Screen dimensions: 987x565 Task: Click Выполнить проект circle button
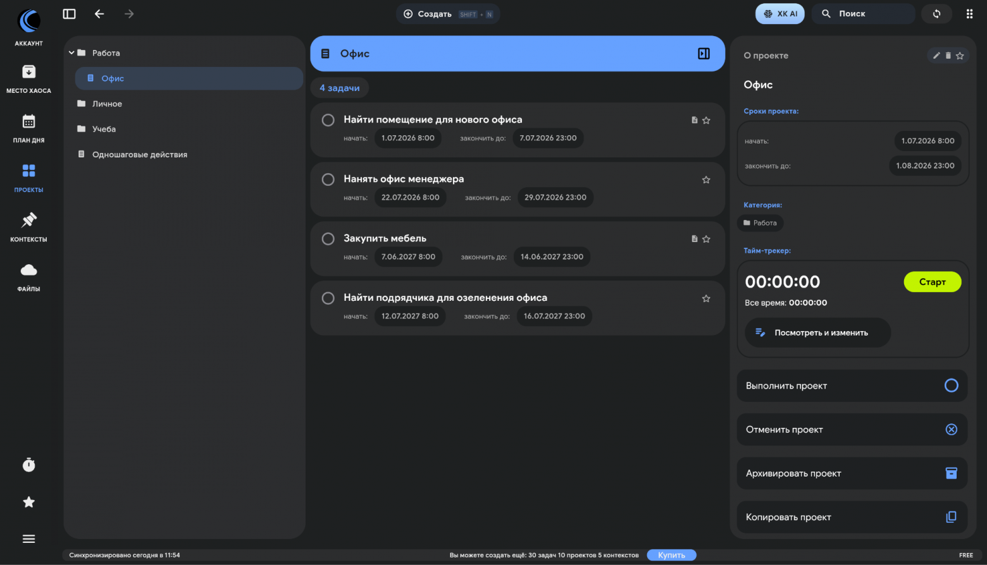951,386
